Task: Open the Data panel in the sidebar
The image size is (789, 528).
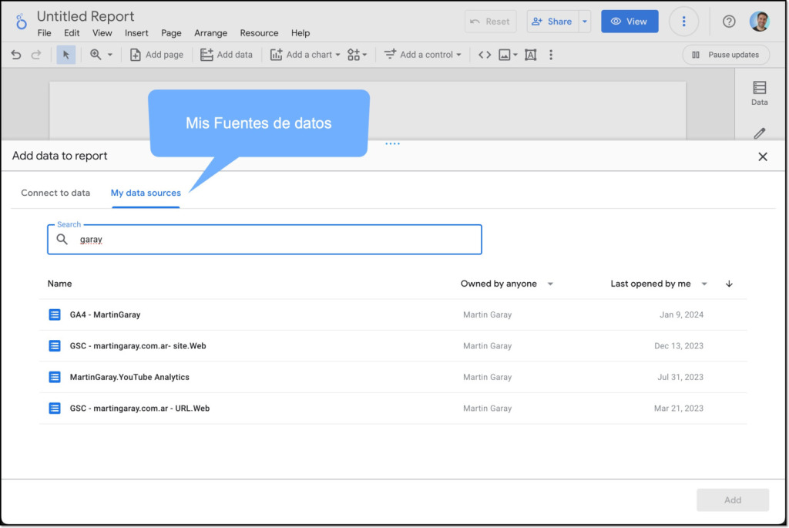Action: point(759,93)
